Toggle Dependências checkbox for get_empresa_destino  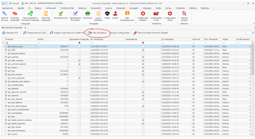click(x=143, y=53)
